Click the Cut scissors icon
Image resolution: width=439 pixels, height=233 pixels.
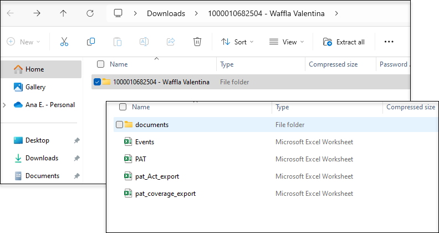[x=64, y=42]
